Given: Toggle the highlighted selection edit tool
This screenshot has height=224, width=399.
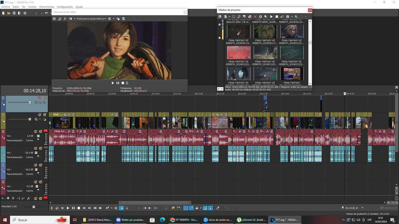Looking at the screenshot, I should pyautogui.click(x=121, y=208).
